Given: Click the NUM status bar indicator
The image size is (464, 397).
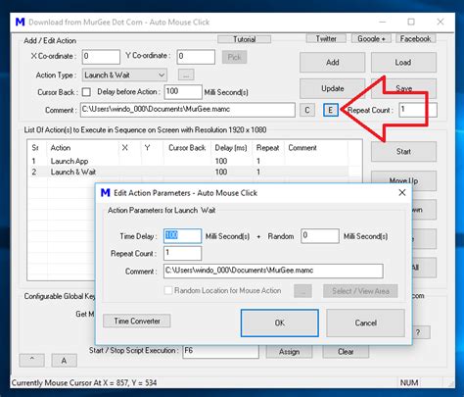Looking at the screenshot, I should coord(409,382).
